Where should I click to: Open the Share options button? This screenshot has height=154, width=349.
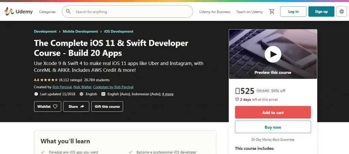click(76, 107)
